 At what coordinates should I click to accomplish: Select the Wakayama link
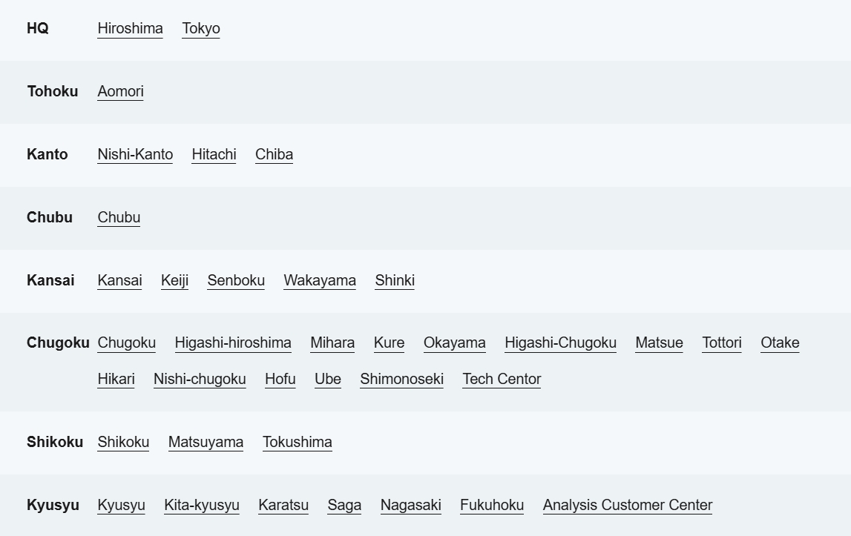tap(320, 280)
